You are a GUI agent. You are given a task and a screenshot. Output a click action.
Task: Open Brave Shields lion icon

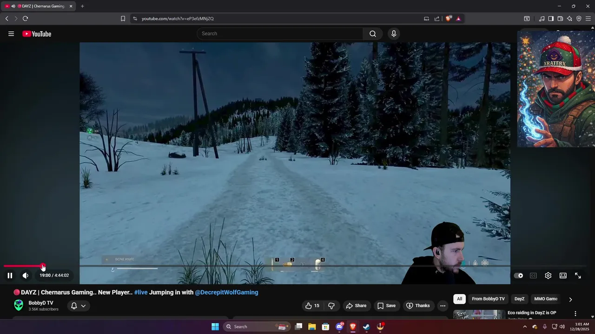pos(449,19)
